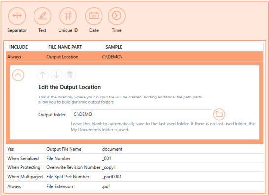Screen dimensions: 269x196
Task: Add a Date file name part
Action: tap(94, 16)
